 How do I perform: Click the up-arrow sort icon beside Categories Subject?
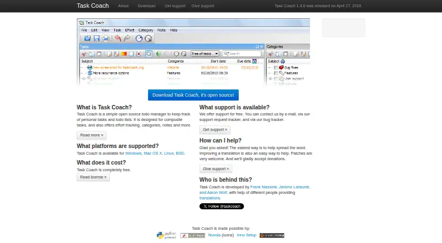283,61
